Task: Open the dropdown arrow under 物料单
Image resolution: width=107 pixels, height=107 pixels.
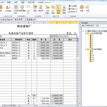Action: (41, 13)
